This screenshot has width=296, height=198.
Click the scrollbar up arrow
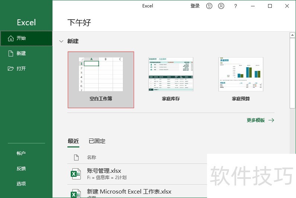pos(292,35)
